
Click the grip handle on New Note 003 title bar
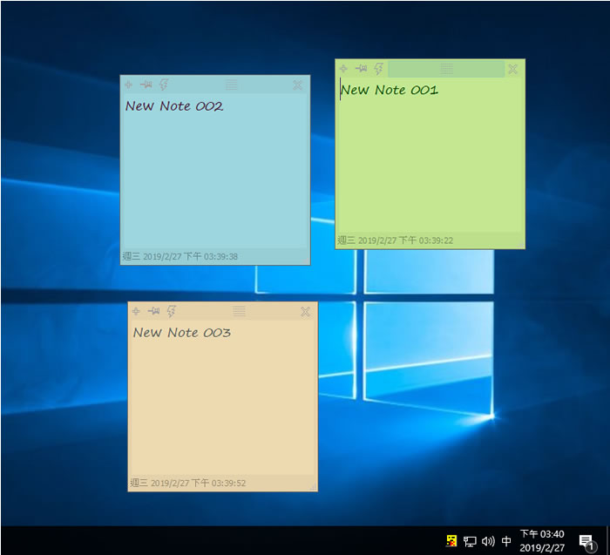[x=239, y=311]
